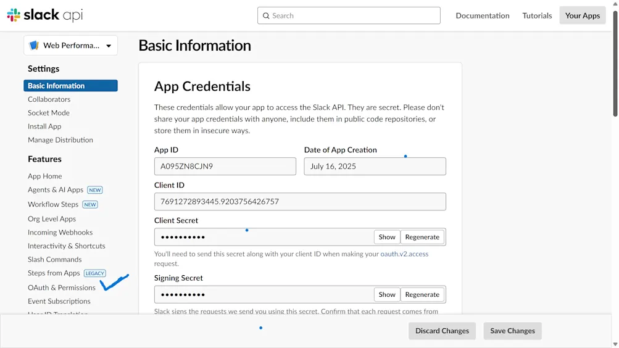Open Workflow Steps feature

[x=53, y=204]
